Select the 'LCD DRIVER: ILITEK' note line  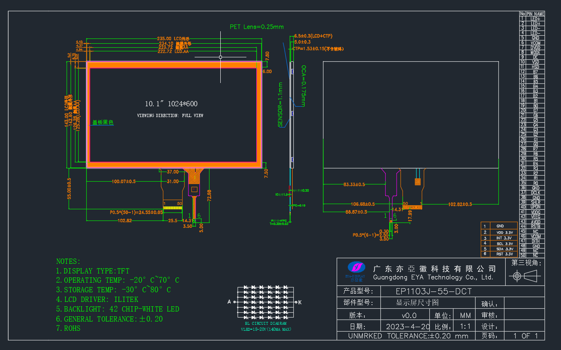[97, 299]
